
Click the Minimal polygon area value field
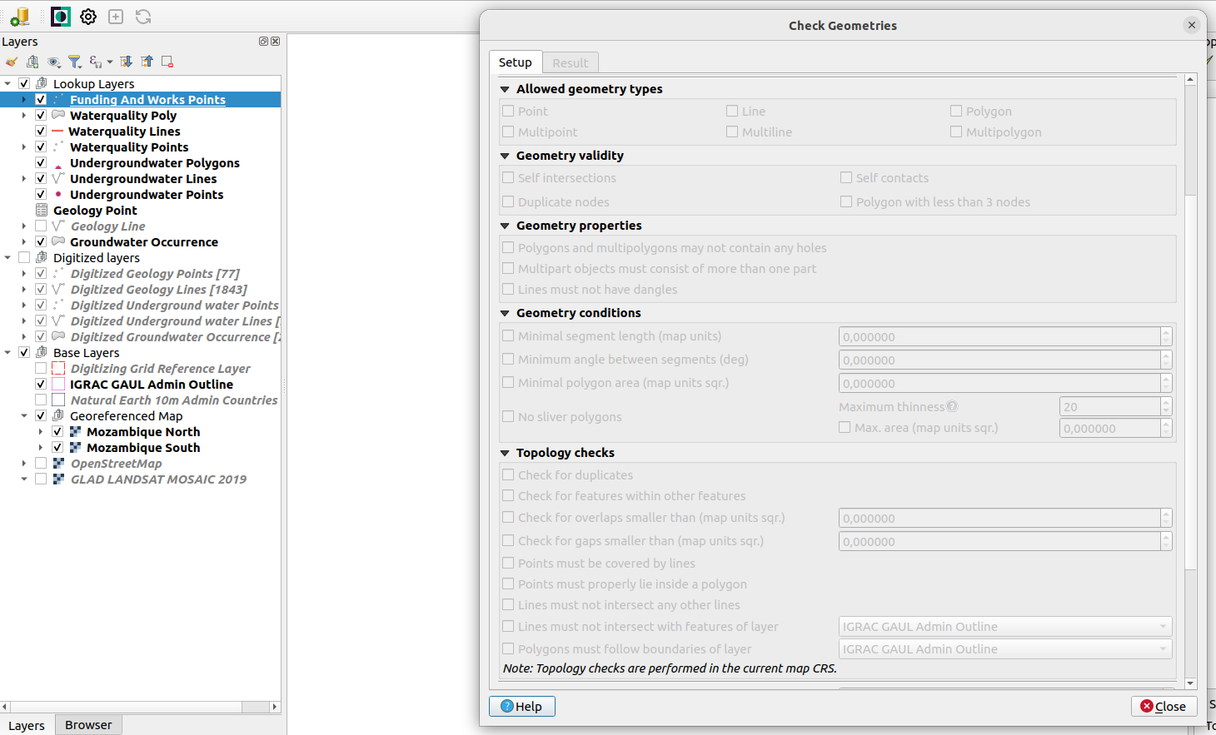(x=999, y=384)
